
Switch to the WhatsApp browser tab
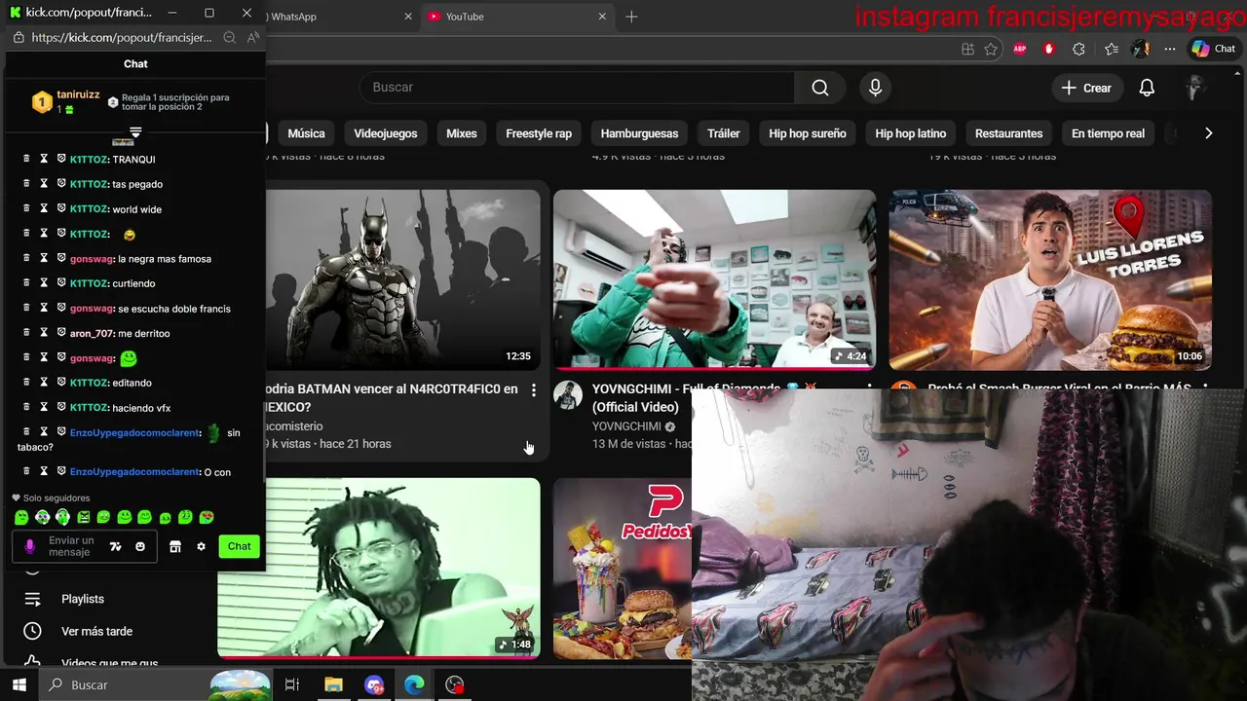(x=336, y=17)
